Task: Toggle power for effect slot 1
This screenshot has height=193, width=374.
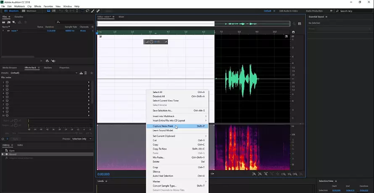Action: click(x=7, y=82)
